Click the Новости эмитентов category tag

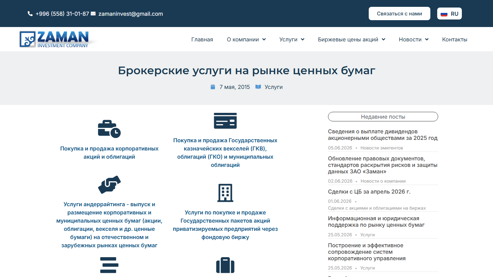pyautogui.click(x=382, y=148)
